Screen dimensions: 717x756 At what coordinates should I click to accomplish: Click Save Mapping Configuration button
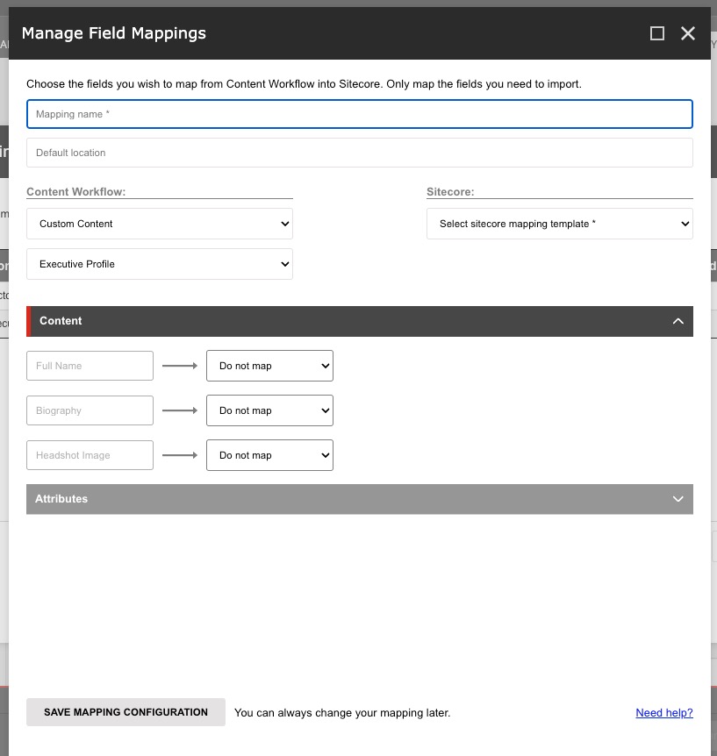(x=125, y=712)
